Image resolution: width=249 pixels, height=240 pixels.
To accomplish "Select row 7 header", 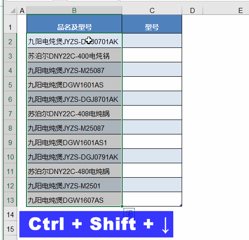I will (10, 113).
